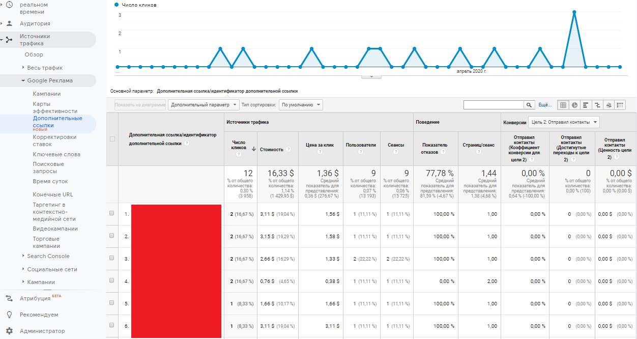Open help for Страниц/сеанс column
Screen dimensions: 637x339
click(479, 152)
